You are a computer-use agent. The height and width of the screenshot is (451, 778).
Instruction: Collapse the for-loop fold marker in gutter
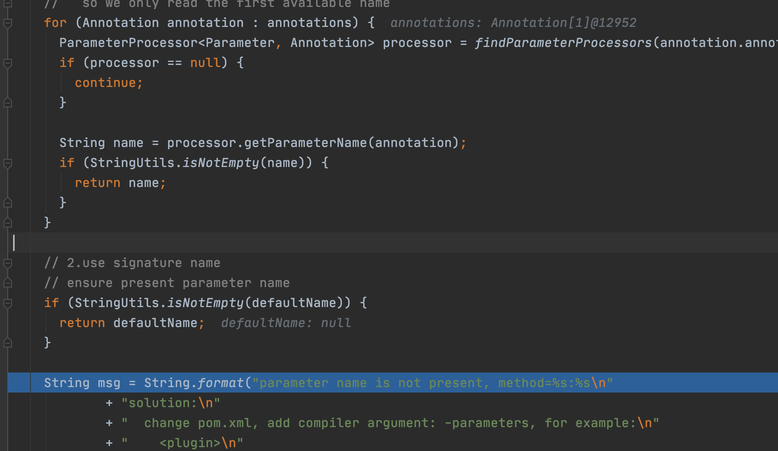7,23
